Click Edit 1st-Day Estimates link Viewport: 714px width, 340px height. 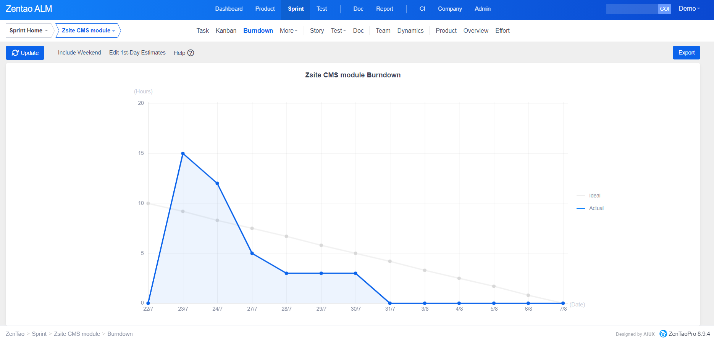[x=137, y=53]
